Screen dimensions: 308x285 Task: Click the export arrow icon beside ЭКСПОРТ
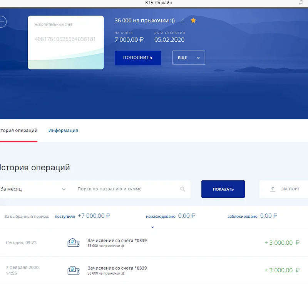(273, 189)
